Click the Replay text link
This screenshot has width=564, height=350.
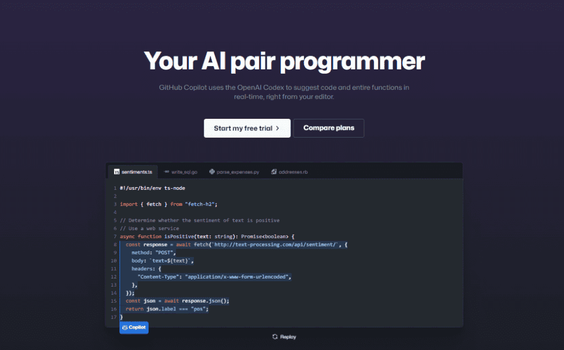pyautogui.click(x=288, y=337)
